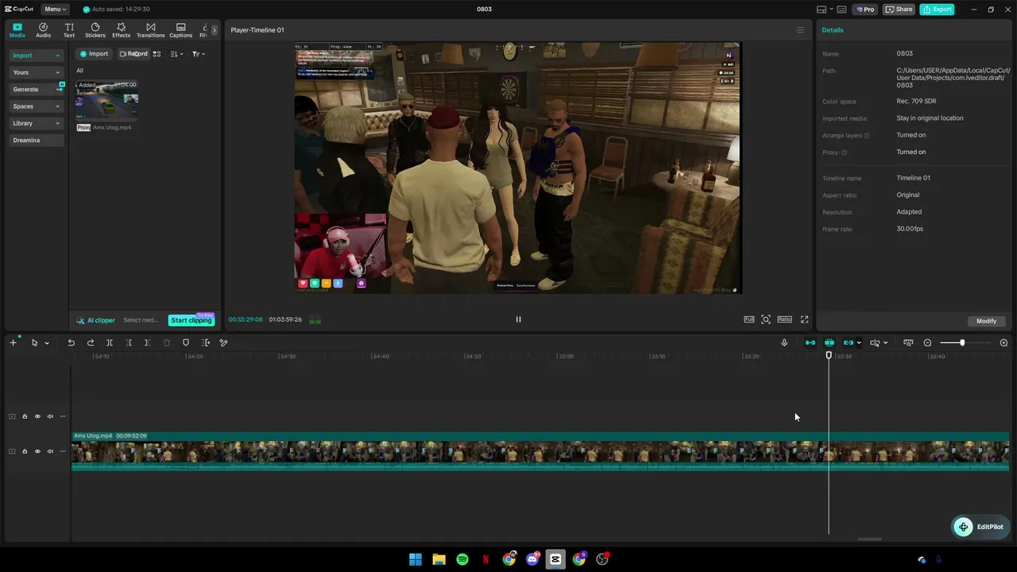1017x572 pixels.
Task: Open the selection tool mode dropdown arrow
Action: tap(47, 343)
